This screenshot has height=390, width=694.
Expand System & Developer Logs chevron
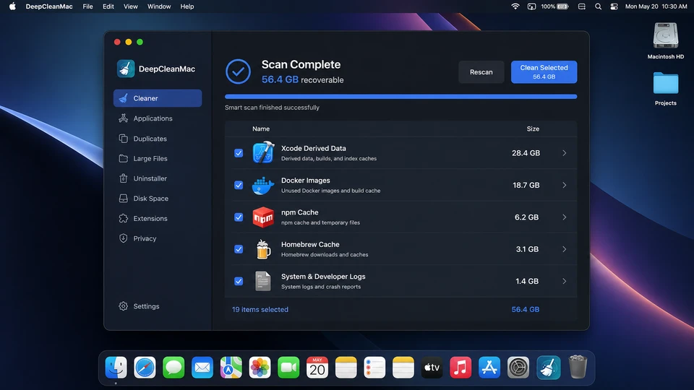coord(565,281)
